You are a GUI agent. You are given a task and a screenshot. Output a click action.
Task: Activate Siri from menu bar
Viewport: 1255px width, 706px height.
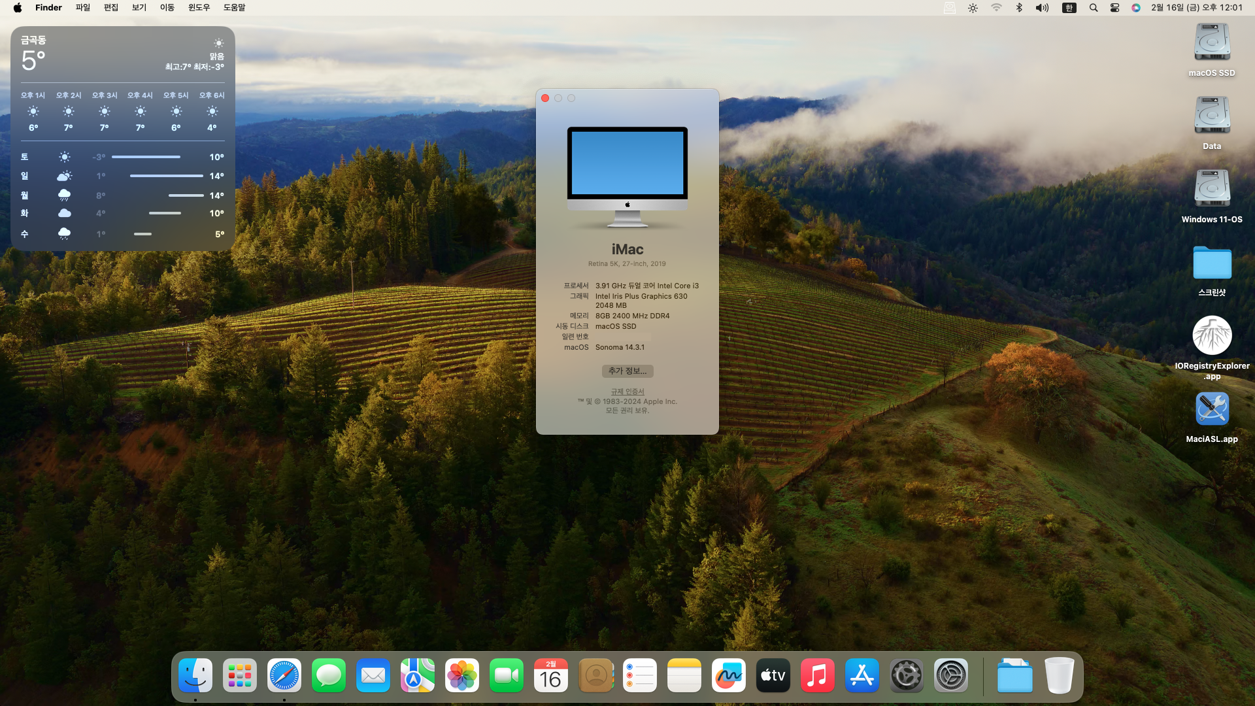(1136, 8)
